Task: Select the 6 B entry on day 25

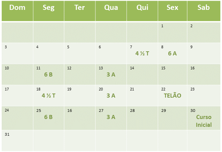Action: 48,117
